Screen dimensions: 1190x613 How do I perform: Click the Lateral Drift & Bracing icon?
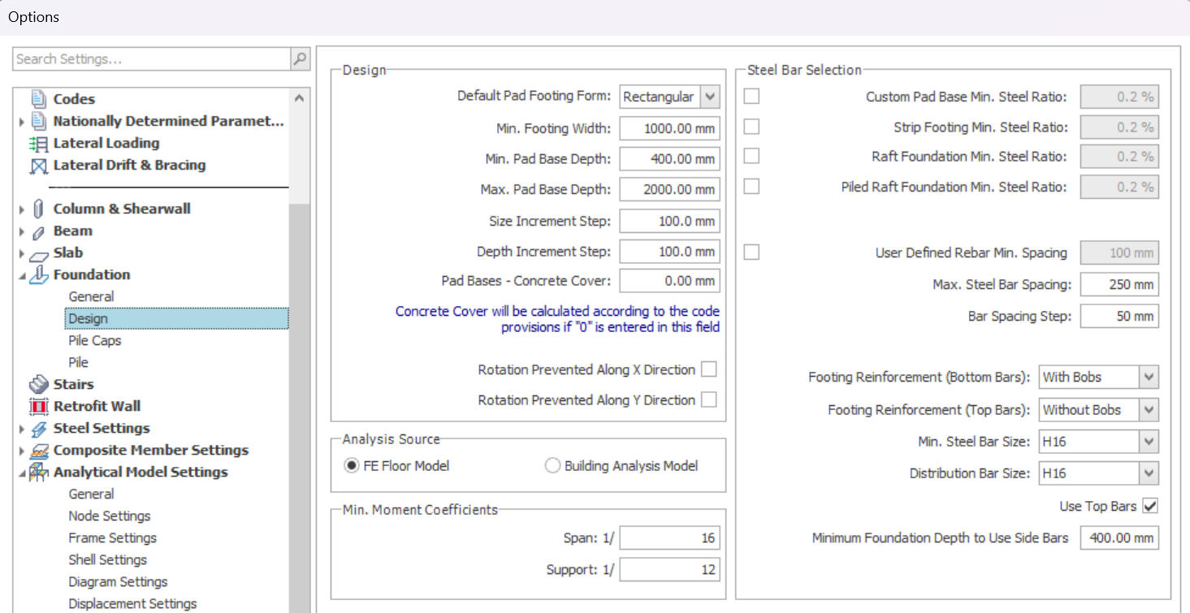click(x=38, y=166)
